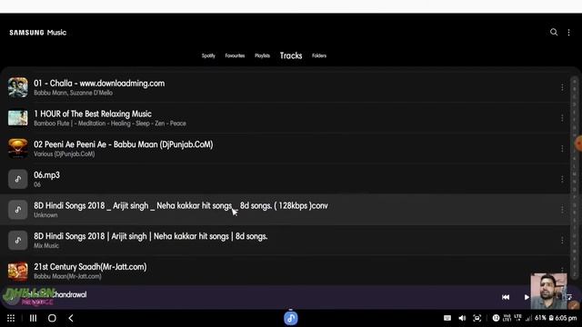
Task: Click album art of 02 Peeni Ae Peeni Ae
Action: pos(18,148)
